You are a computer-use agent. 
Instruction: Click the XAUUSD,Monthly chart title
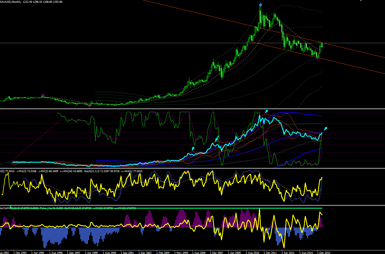tap(11, 2)
